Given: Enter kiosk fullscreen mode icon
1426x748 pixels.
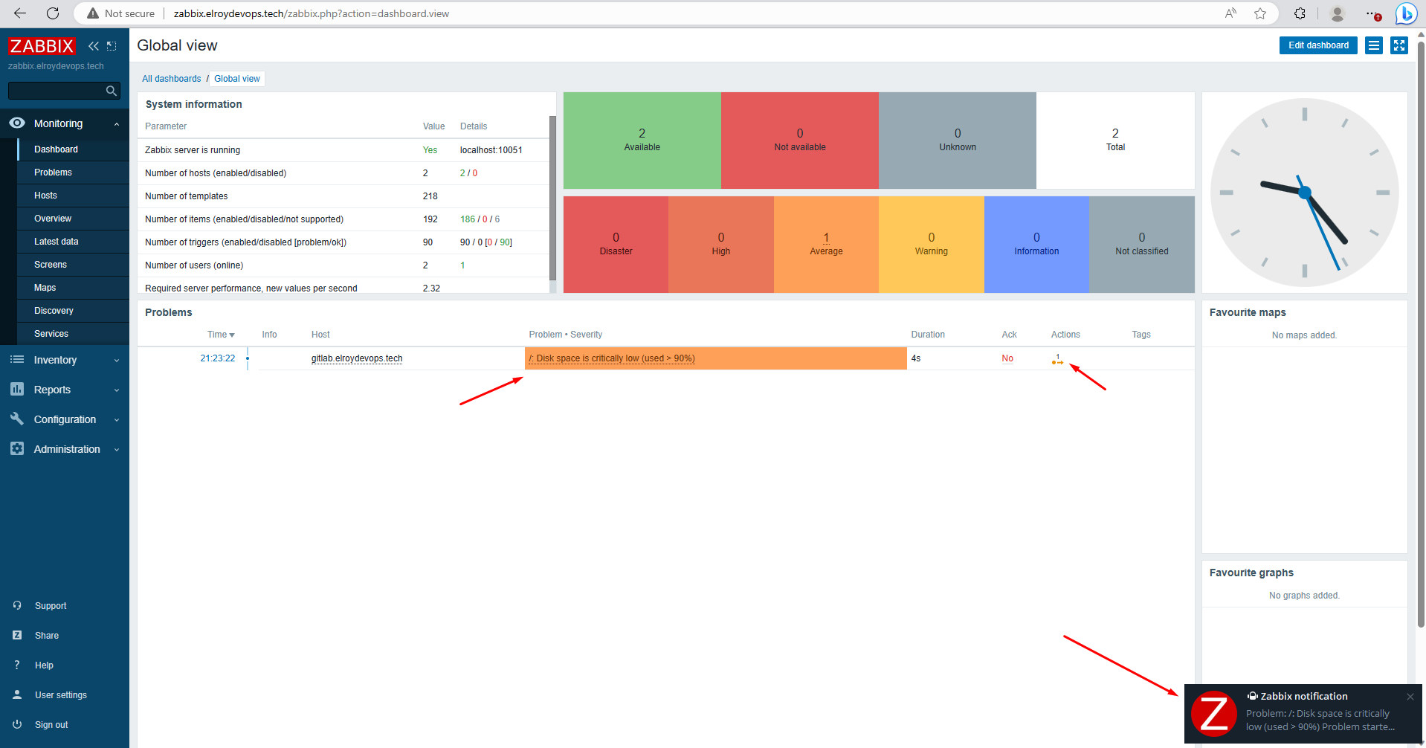Looking at the screenshot, I should point(1399,45).
